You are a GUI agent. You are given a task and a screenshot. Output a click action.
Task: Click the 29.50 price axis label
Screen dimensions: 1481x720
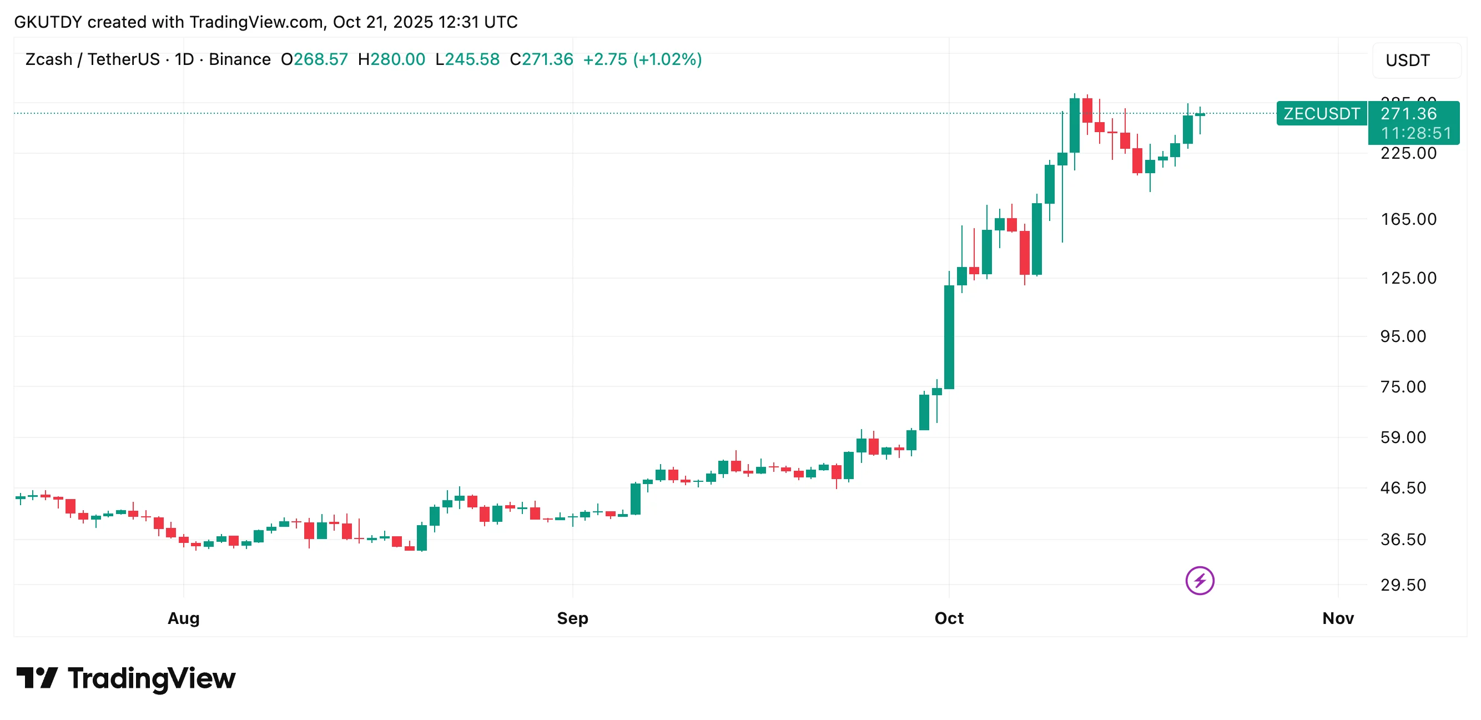pyautogui.click(x=1403, y=586)
